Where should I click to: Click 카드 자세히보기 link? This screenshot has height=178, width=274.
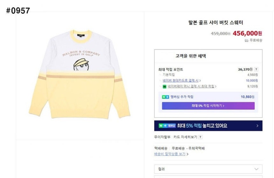pos(185,137)
